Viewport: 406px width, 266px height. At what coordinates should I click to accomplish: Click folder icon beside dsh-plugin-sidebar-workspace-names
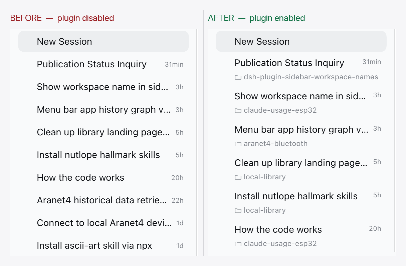[238, 77]
